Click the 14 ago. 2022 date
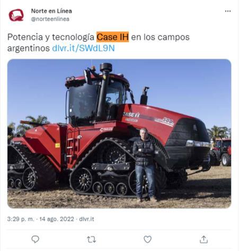 pyautogui.click(x=57, y=219)
